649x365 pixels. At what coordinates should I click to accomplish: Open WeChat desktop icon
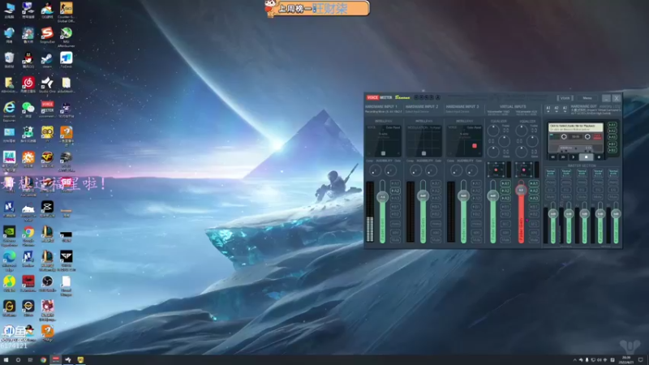pos(28,108)
